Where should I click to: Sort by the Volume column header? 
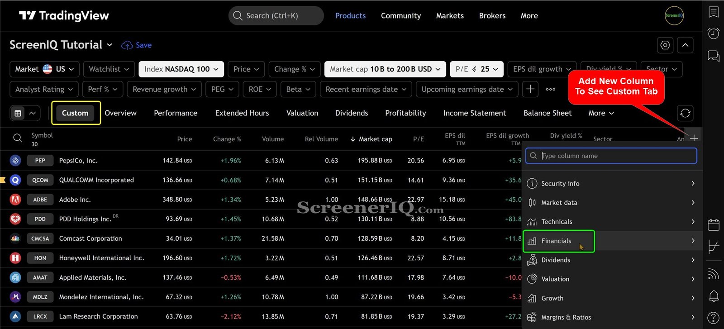tap(273, 139)
